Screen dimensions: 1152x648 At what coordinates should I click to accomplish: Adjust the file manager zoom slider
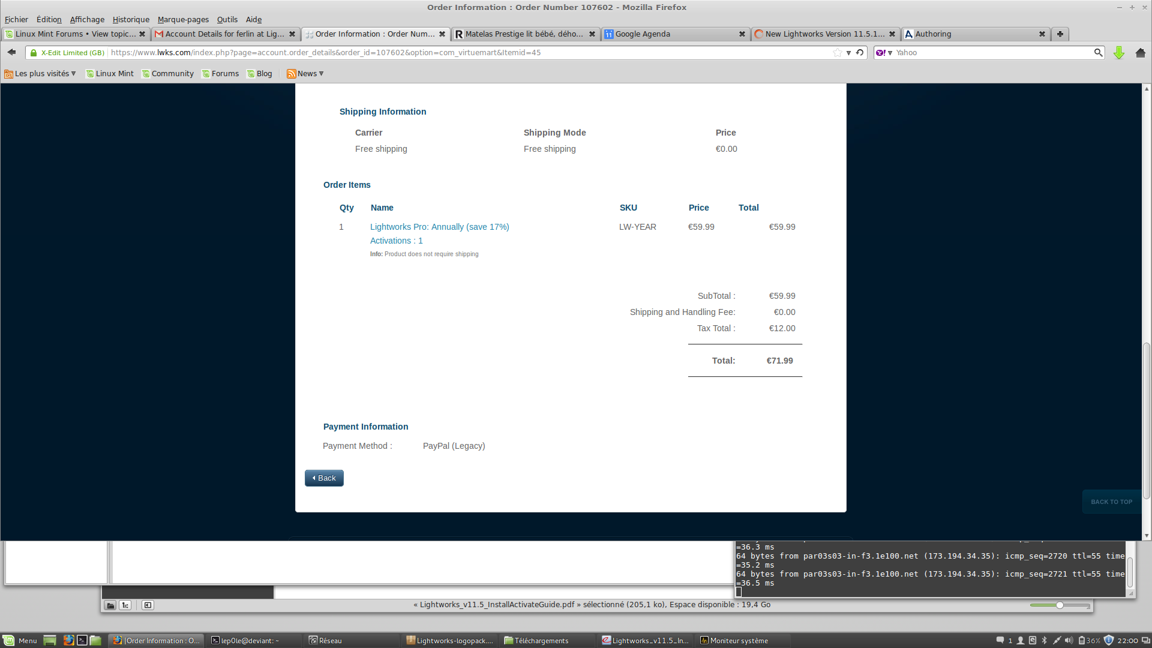[1060, 605]
